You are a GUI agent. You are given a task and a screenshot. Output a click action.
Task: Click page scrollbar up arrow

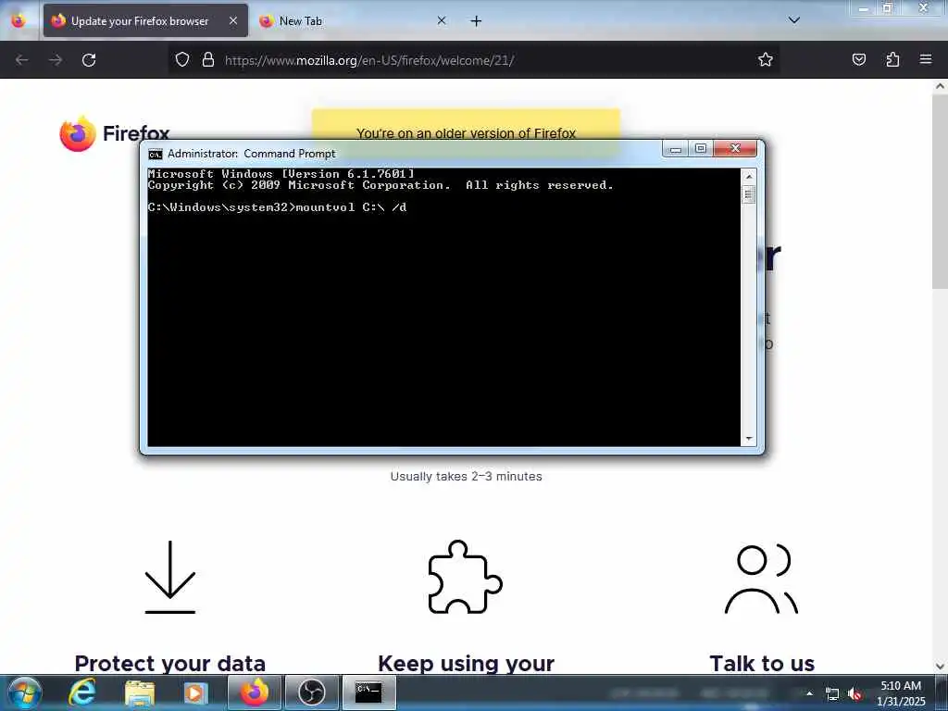point(941,86)
